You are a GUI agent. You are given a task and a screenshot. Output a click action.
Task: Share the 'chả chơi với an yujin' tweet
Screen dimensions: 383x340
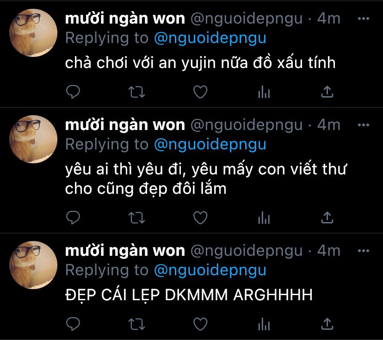(x=327, y=92)
